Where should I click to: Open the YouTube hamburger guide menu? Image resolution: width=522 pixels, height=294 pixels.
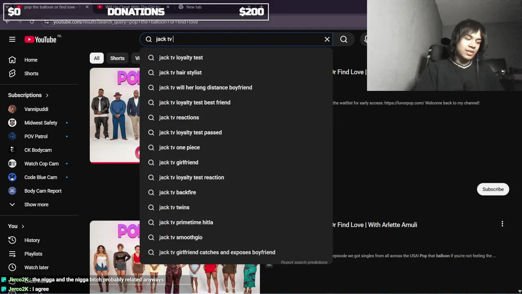coord(12,39)
